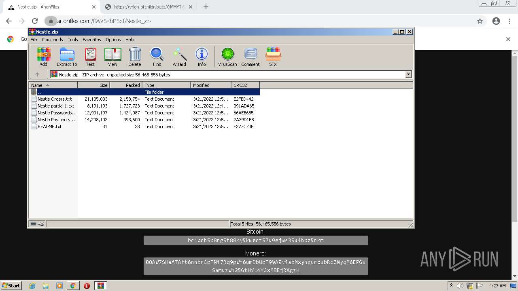Select Nestle partial 1.txt file

[56, 106]
